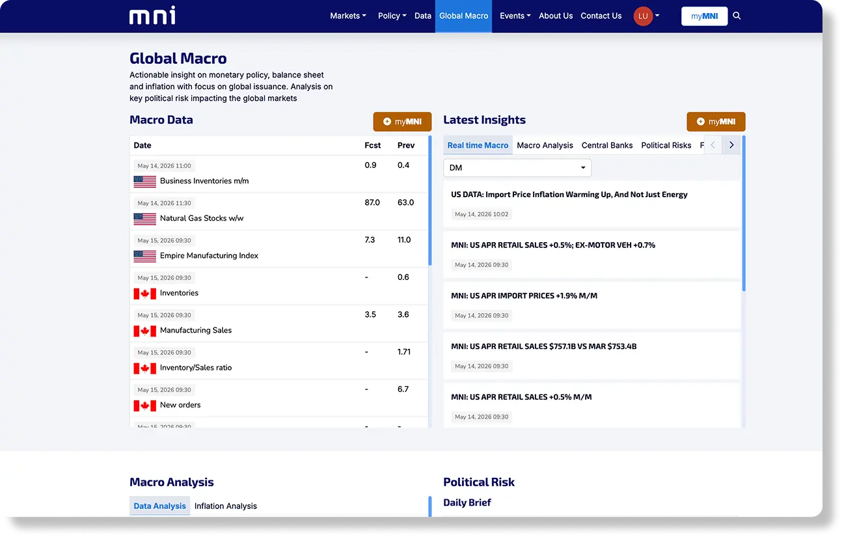This screenshot has width=842, height=537.
Task: Click Canada flag beside New orders
Action: tap(144, 406)
